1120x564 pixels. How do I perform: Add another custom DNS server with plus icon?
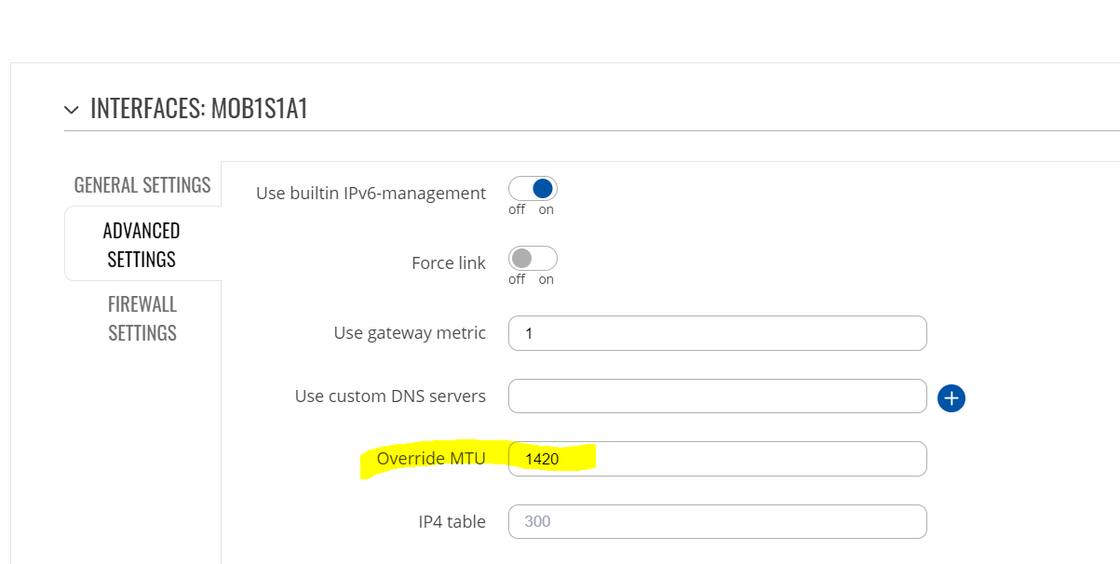tap(951, 398)
